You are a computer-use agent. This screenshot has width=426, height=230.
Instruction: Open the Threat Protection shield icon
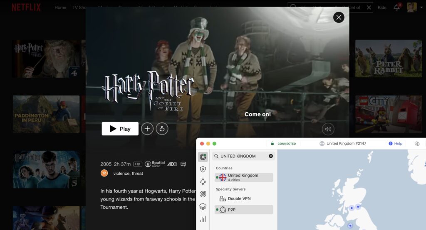click(x=203, y=169)
